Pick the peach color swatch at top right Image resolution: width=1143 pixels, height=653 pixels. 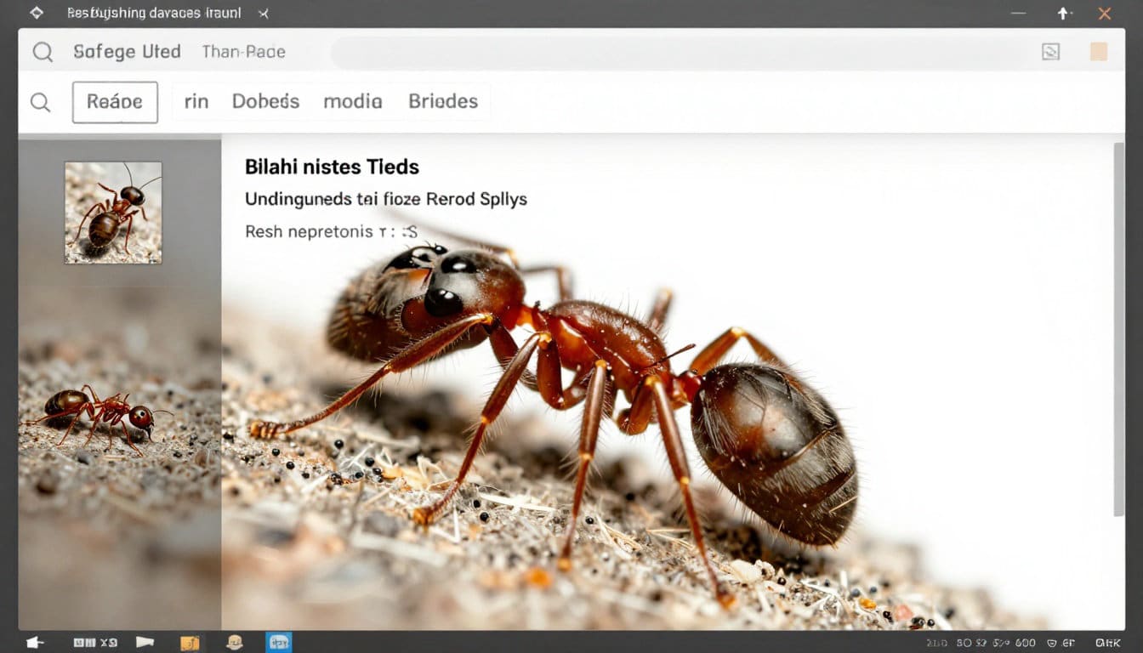click(x=1099, y=52)
